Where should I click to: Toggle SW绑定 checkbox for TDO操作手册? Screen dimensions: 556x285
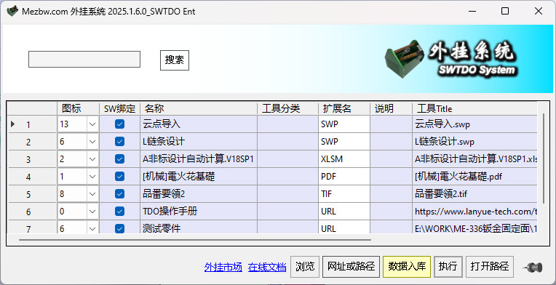[120, 212]
